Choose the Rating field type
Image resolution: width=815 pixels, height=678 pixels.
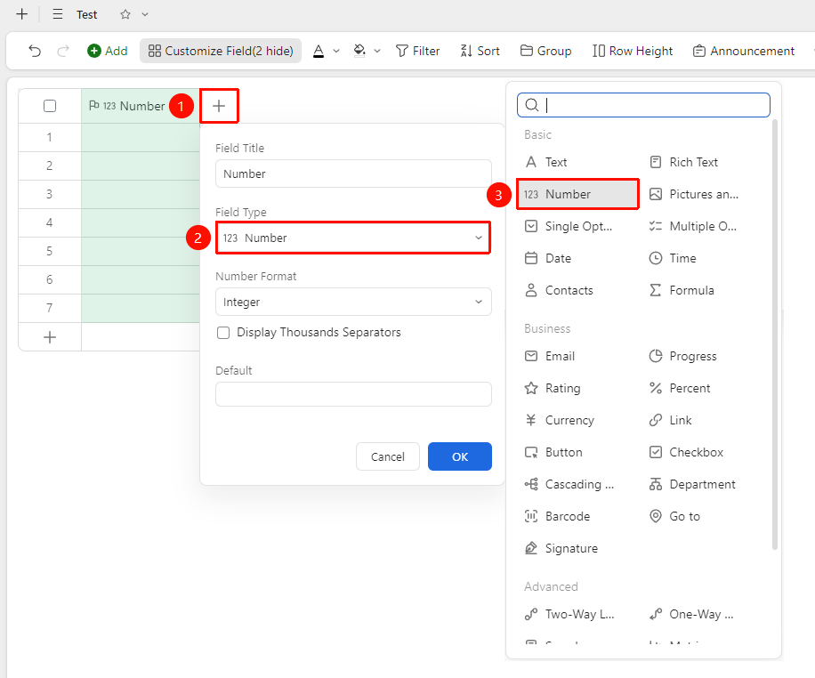click(553, 389)
